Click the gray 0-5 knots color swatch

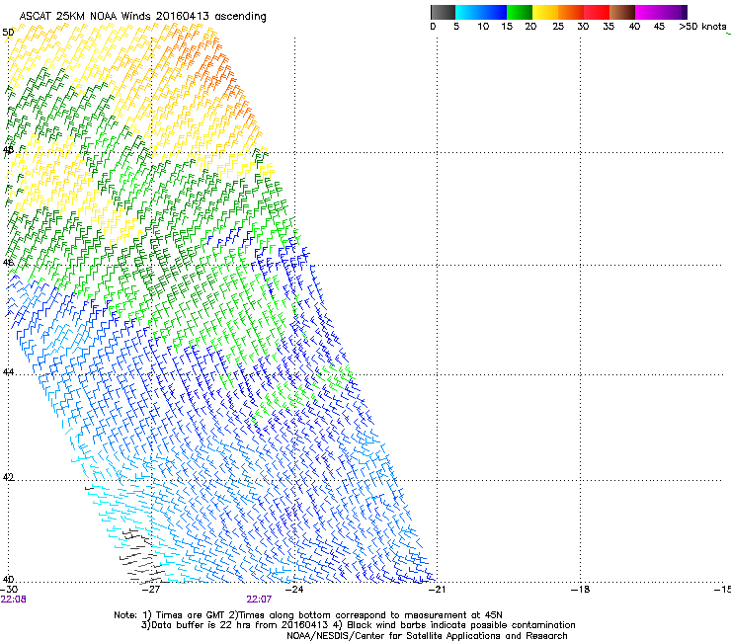point(443,12)
